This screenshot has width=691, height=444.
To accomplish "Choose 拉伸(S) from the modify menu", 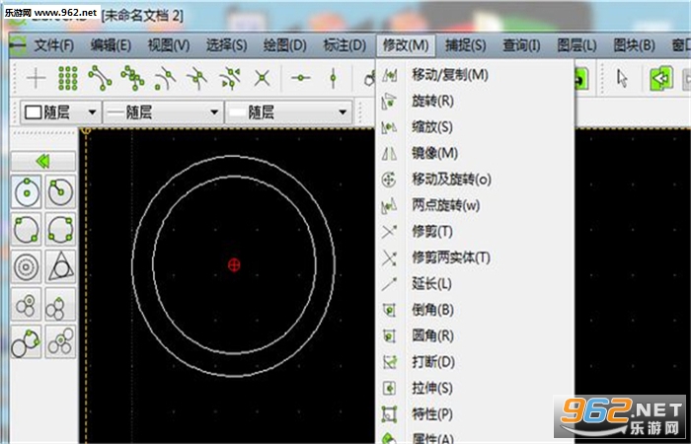I will pos(475,388).
